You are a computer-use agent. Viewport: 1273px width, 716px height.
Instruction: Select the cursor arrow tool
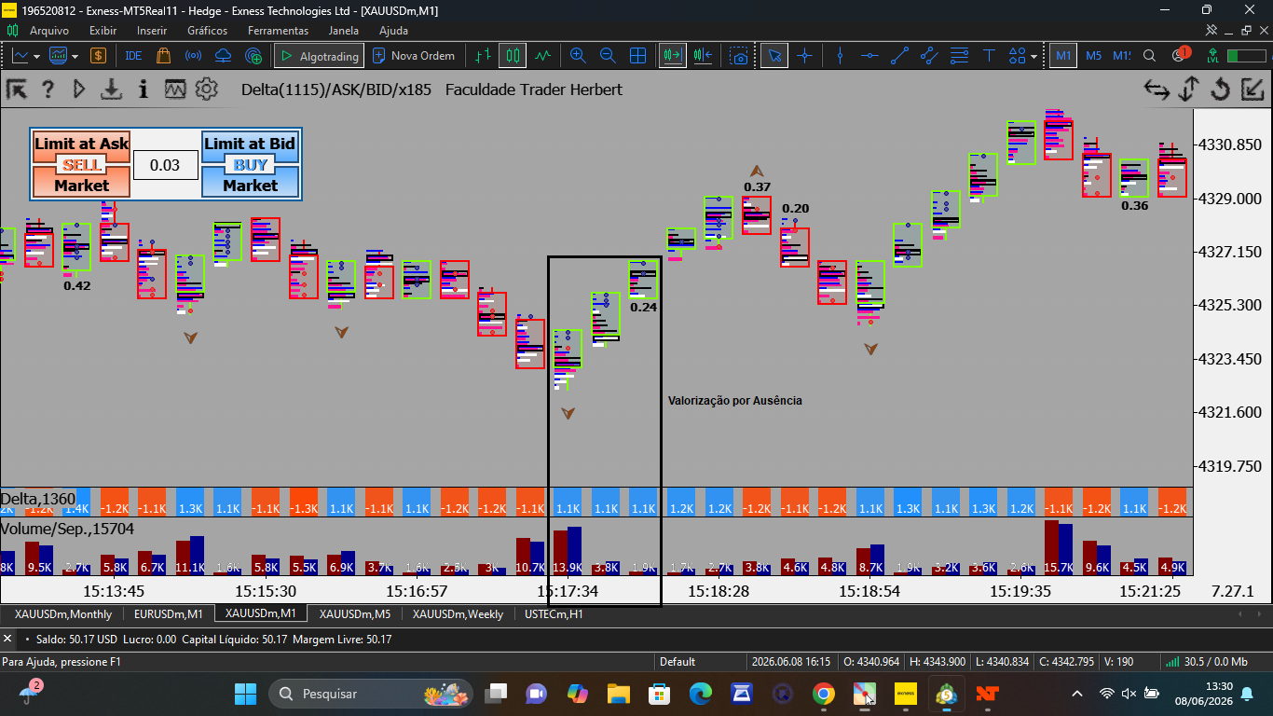(773, 56)
